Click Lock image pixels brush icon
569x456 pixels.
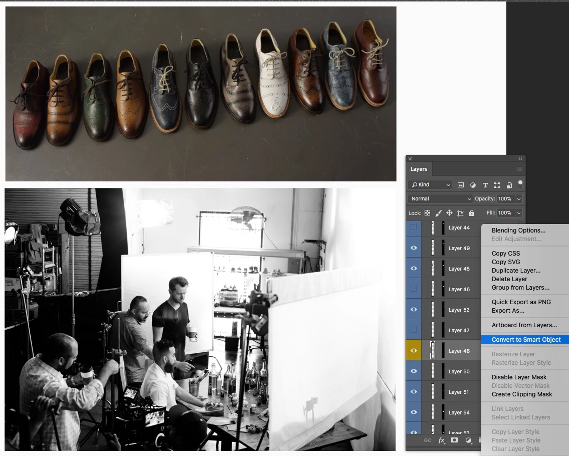point(438,213)
